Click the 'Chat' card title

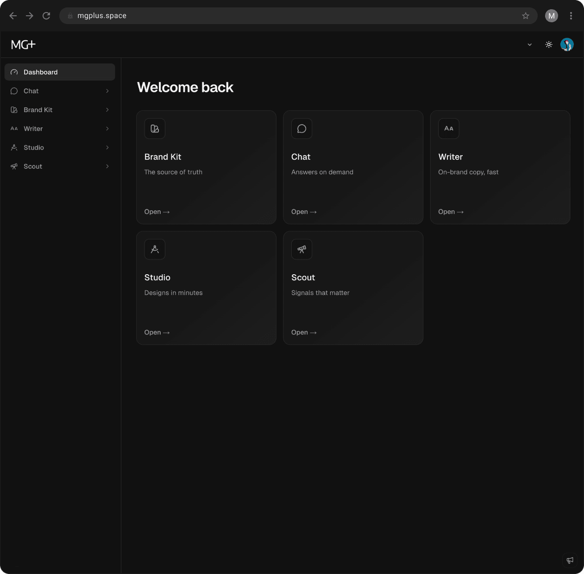pos(301,157)
